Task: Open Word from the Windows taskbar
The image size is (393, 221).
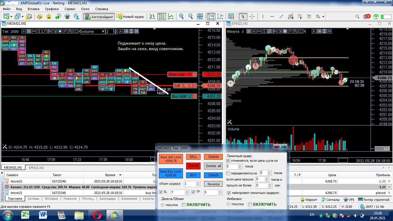Action: click(x=44, y=215)
